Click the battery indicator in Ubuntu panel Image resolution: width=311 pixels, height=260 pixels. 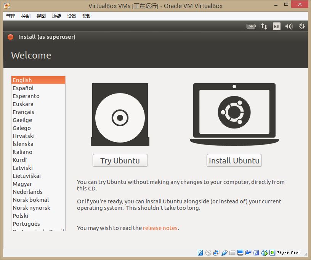[x=251, y=26]
